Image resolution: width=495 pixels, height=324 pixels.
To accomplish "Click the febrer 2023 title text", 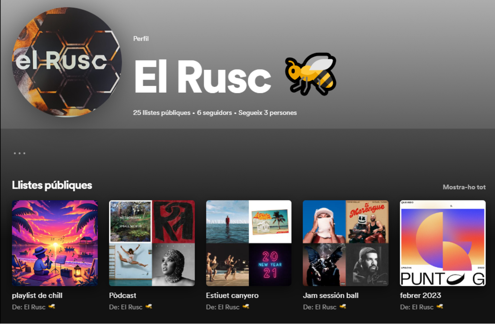I will pyautogui.click(x=420, y=295).
